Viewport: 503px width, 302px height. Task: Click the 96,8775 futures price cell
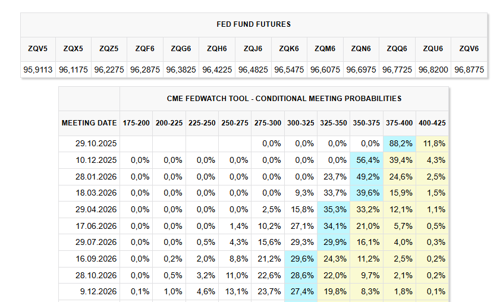(x=469, y=70)
